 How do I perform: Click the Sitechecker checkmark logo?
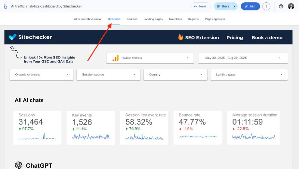[12, 37]
